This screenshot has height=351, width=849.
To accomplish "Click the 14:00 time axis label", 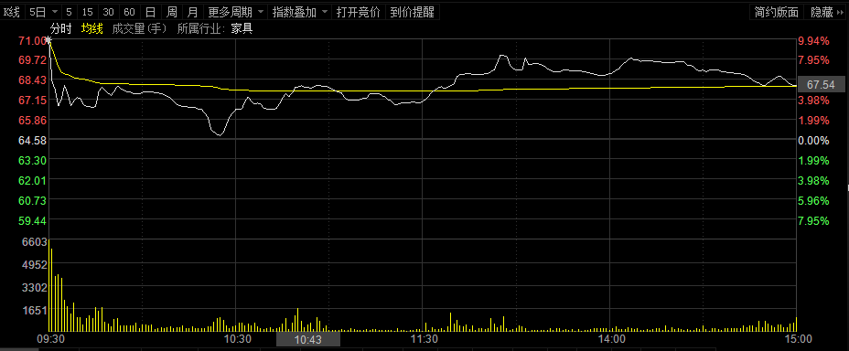I will (x=611, y=339).
